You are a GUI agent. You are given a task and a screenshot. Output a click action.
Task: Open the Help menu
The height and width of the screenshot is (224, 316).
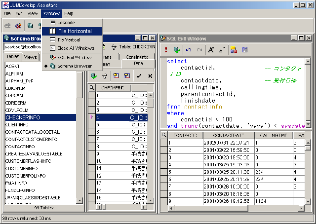[x=69, y=13]
